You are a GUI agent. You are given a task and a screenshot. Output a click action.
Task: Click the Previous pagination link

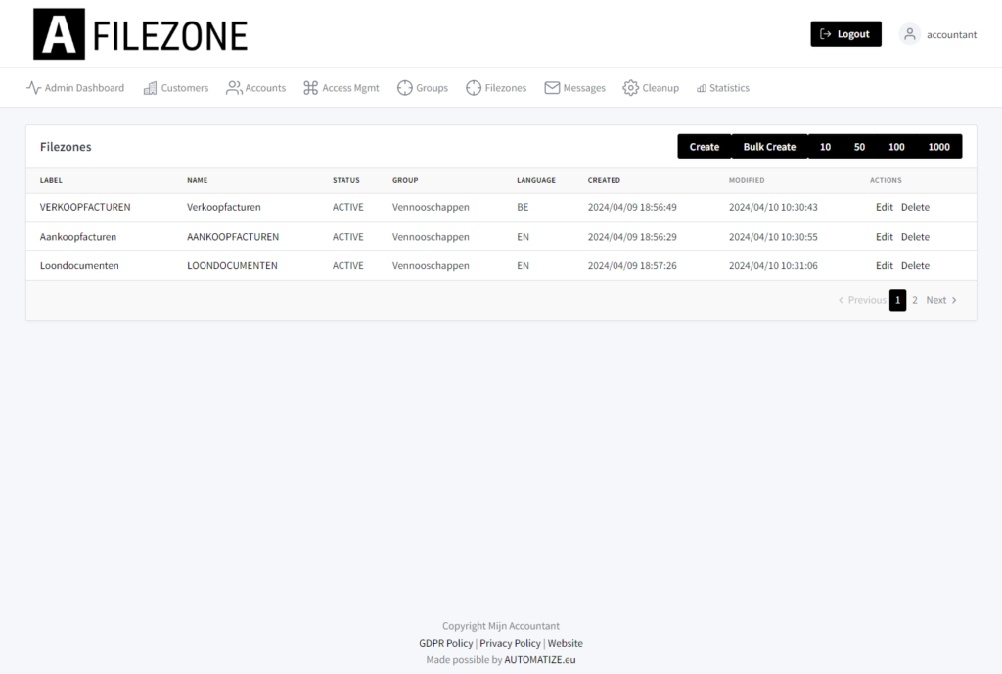pyautogui.click(x=862, y=300)
